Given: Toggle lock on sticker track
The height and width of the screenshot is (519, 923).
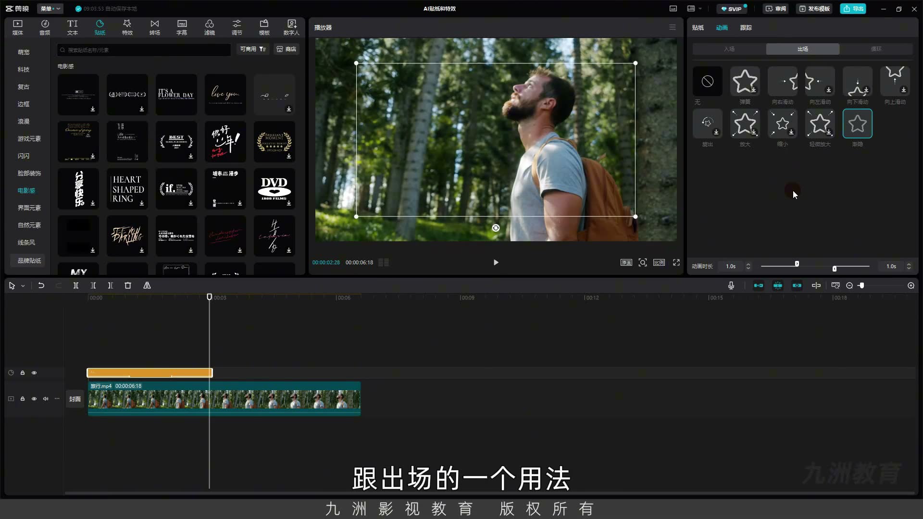Looking at the screenshot, I should (x=23, y=373).
